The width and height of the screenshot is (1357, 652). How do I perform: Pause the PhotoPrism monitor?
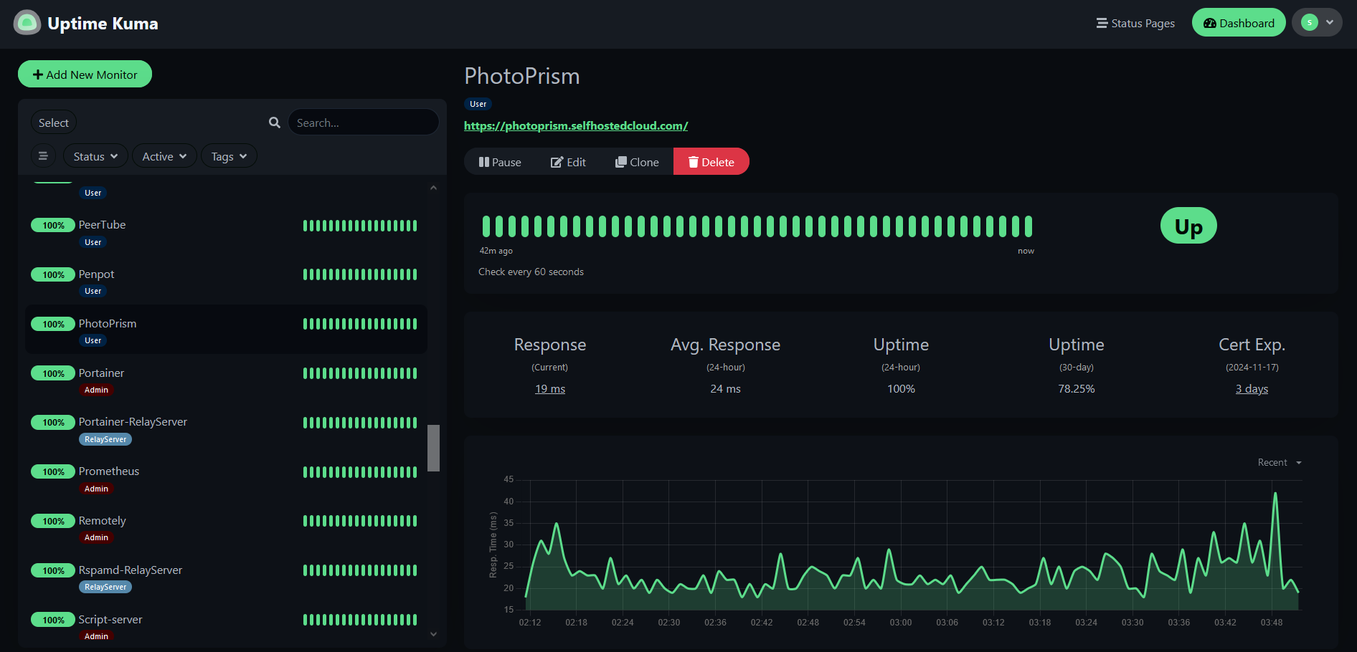[x=500, y=162]
